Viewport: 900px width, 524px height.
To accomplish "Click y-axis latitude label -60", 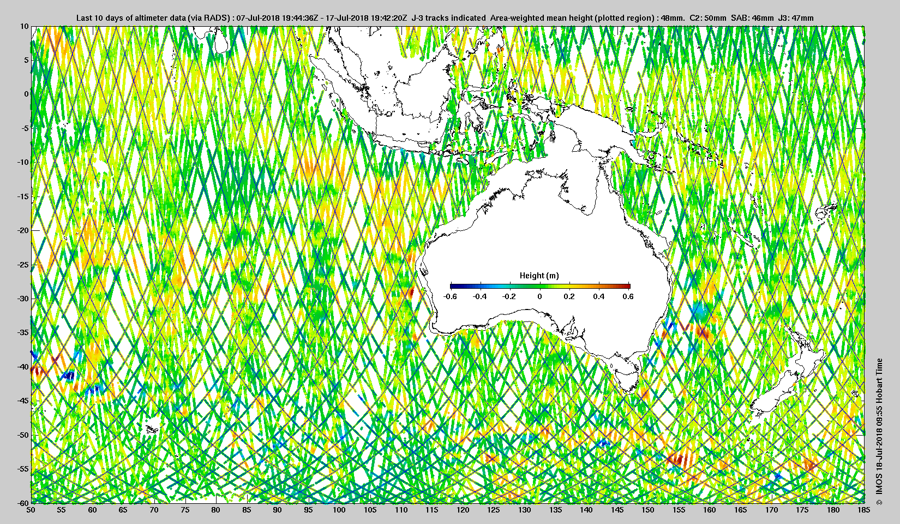I will pos(23,503).
